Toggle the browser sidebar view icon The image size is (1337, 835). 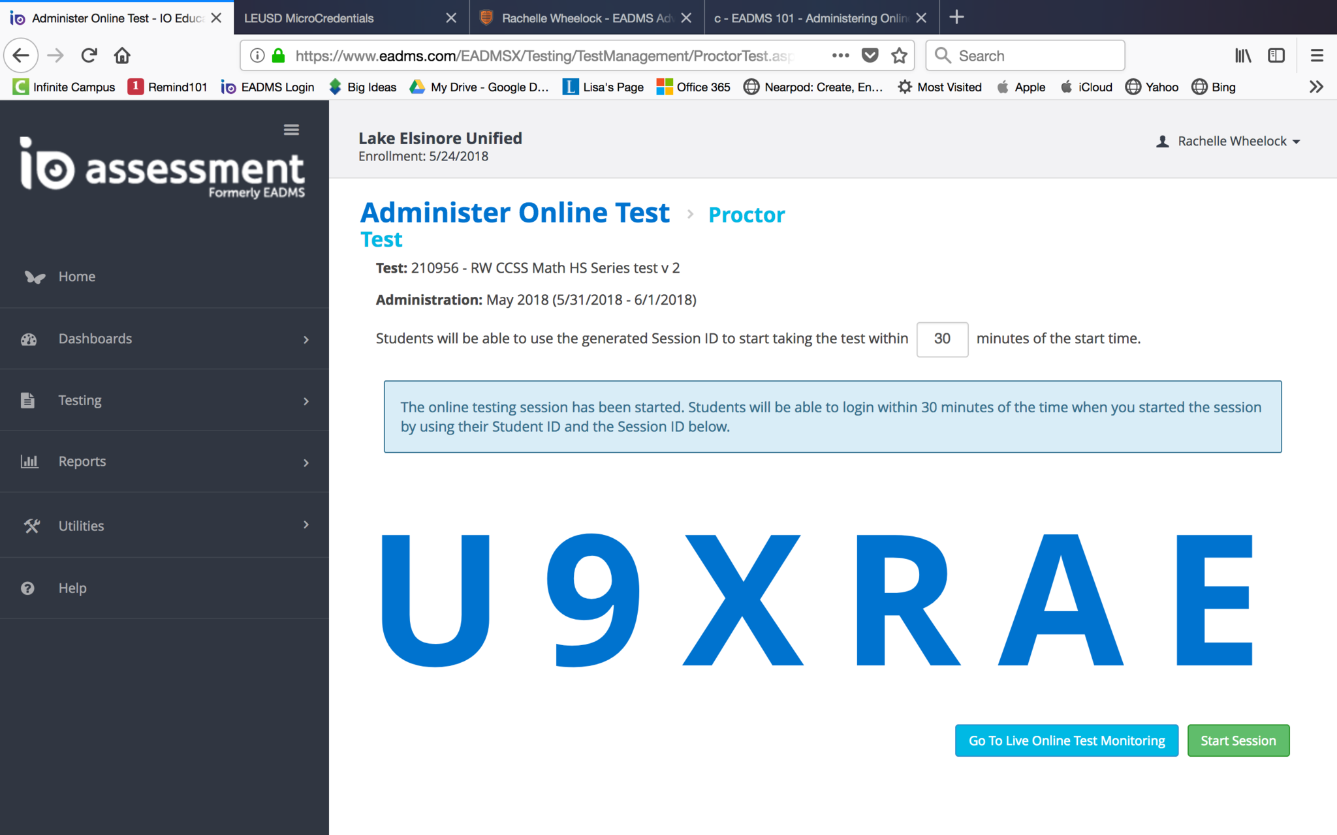click(1276, 55)
